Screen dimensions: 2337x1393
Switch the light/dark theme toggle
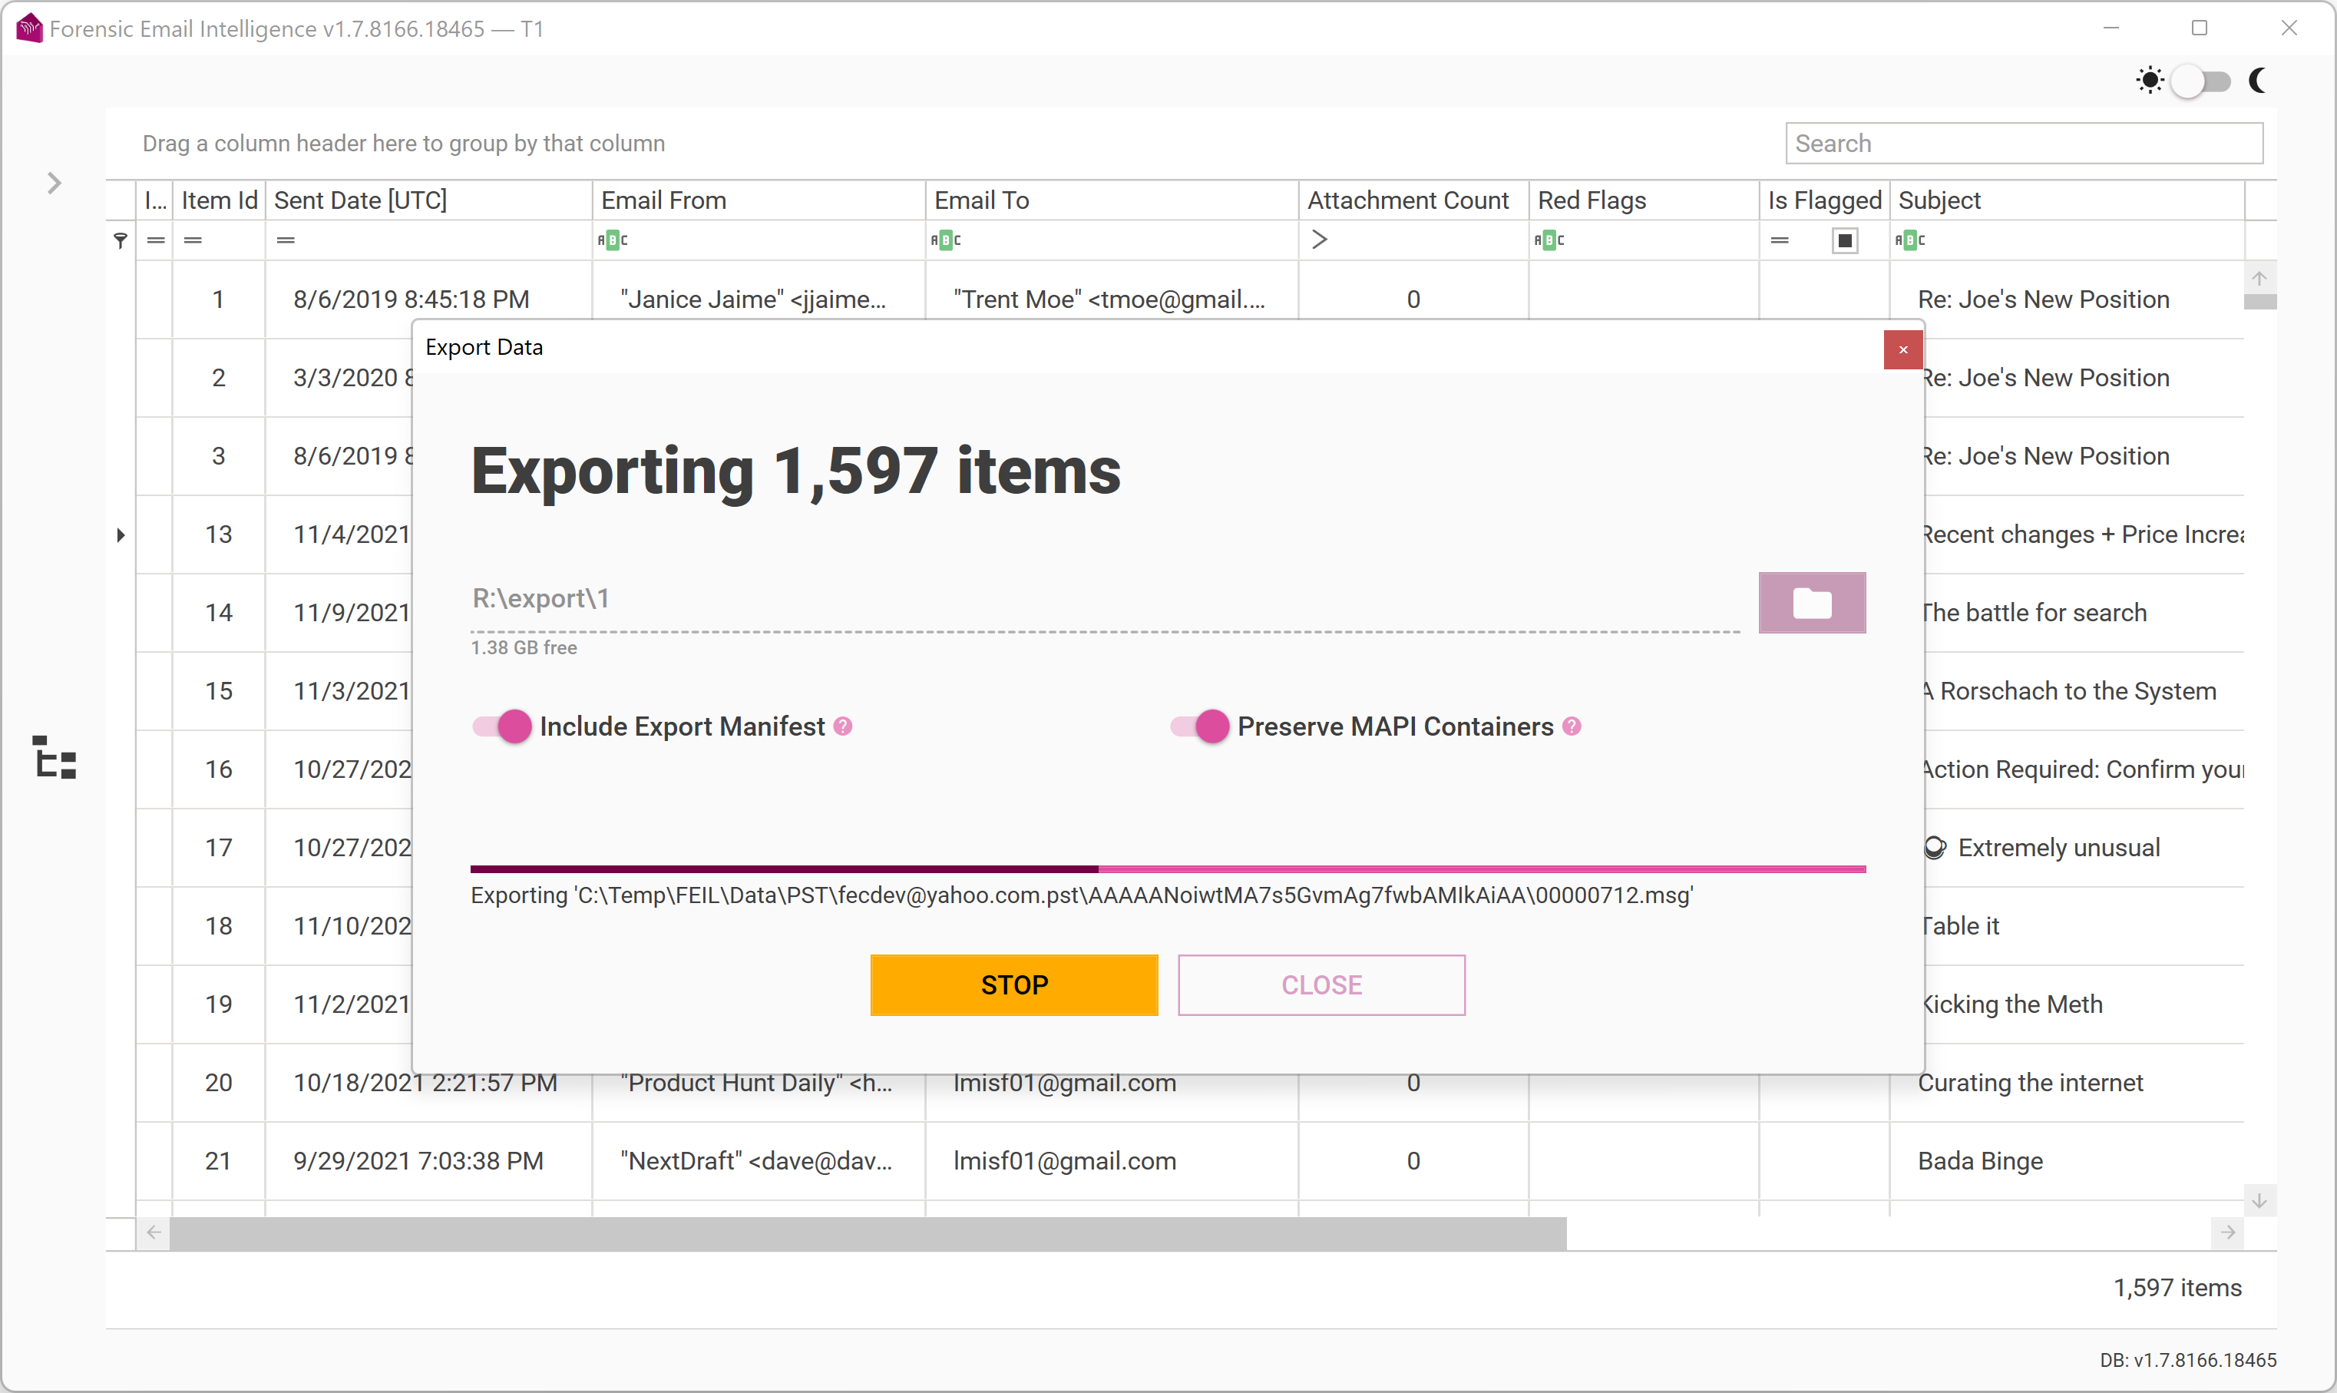tap(2201, 81)
